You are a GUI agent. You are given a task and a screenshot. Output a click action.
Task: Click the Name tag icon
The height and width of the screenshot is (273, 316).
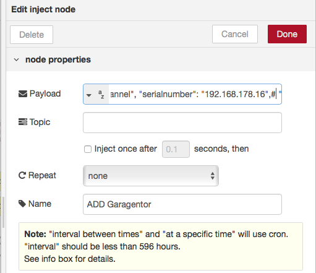click(22, 204)
